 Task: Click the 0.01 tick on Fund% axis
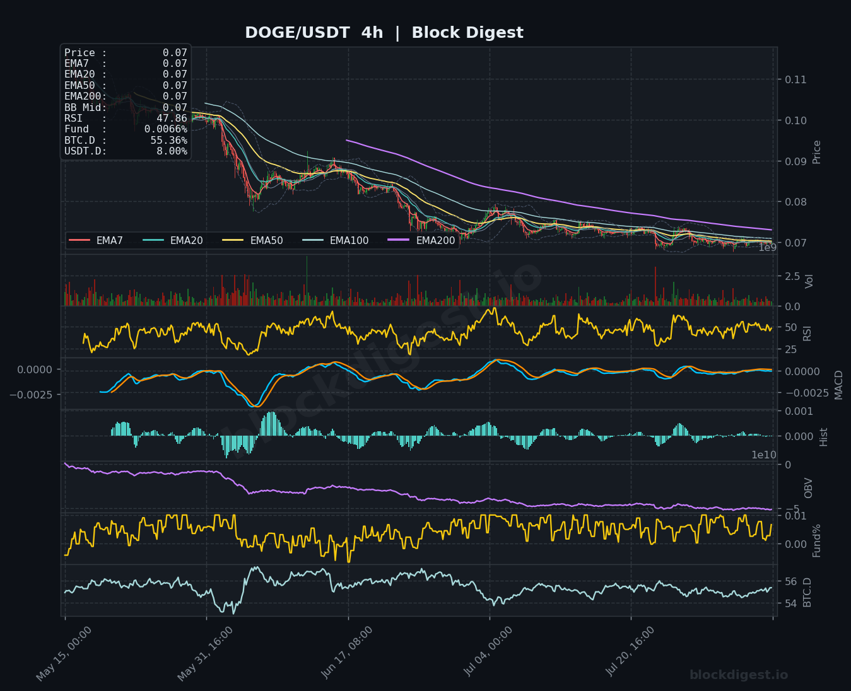(x=795, y=516)
